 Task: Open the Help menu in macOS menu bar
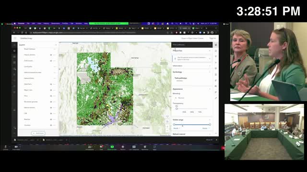[86, 23]
